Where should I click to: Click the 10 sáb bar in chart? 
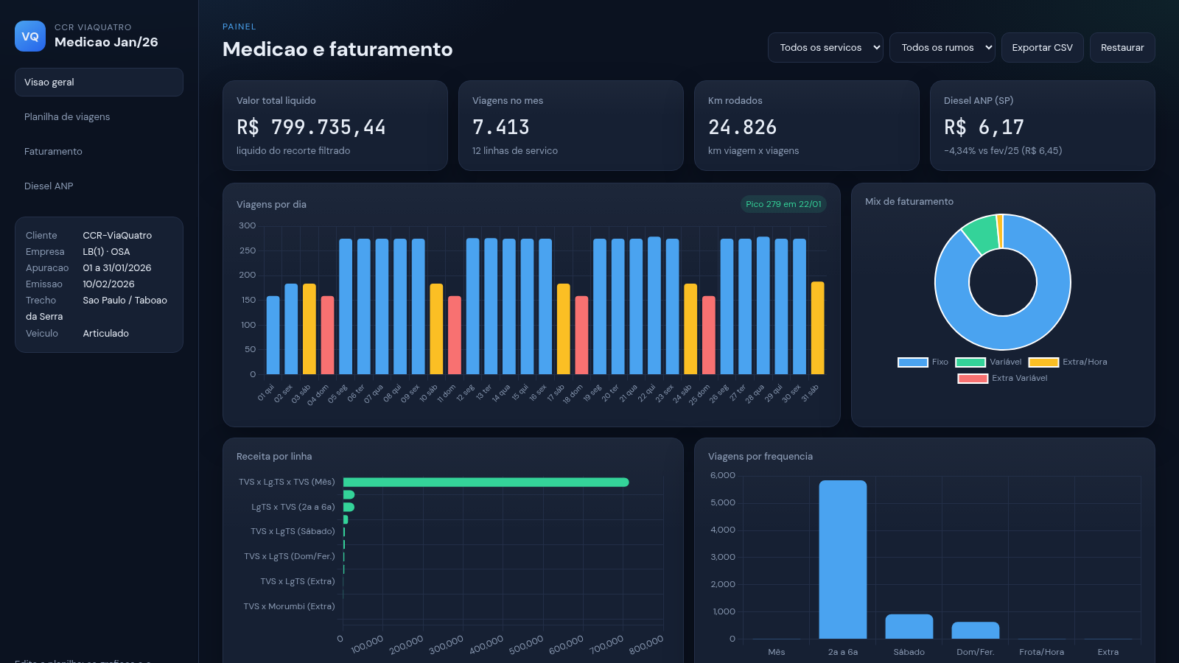click(436, 329)
